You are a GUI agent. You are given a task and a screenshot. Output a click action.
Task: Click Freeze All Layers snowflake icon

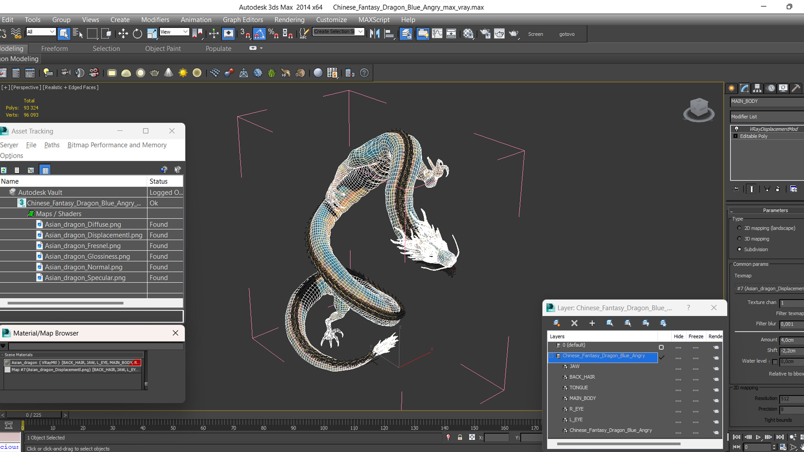(663, 323)
